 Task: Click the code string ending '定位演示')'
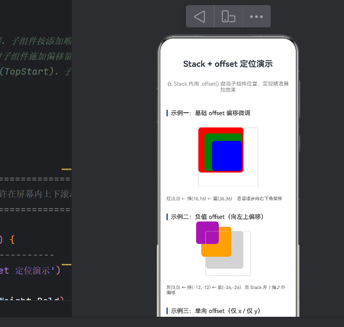pyautogui.click(x=30, y=270)
